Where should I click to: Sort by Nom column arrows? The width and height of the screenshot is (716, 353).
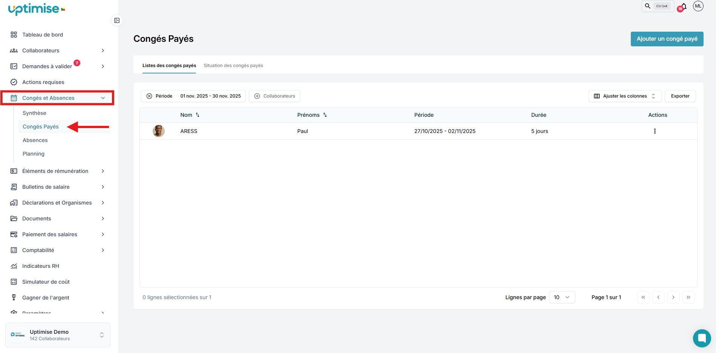[198, 115]
